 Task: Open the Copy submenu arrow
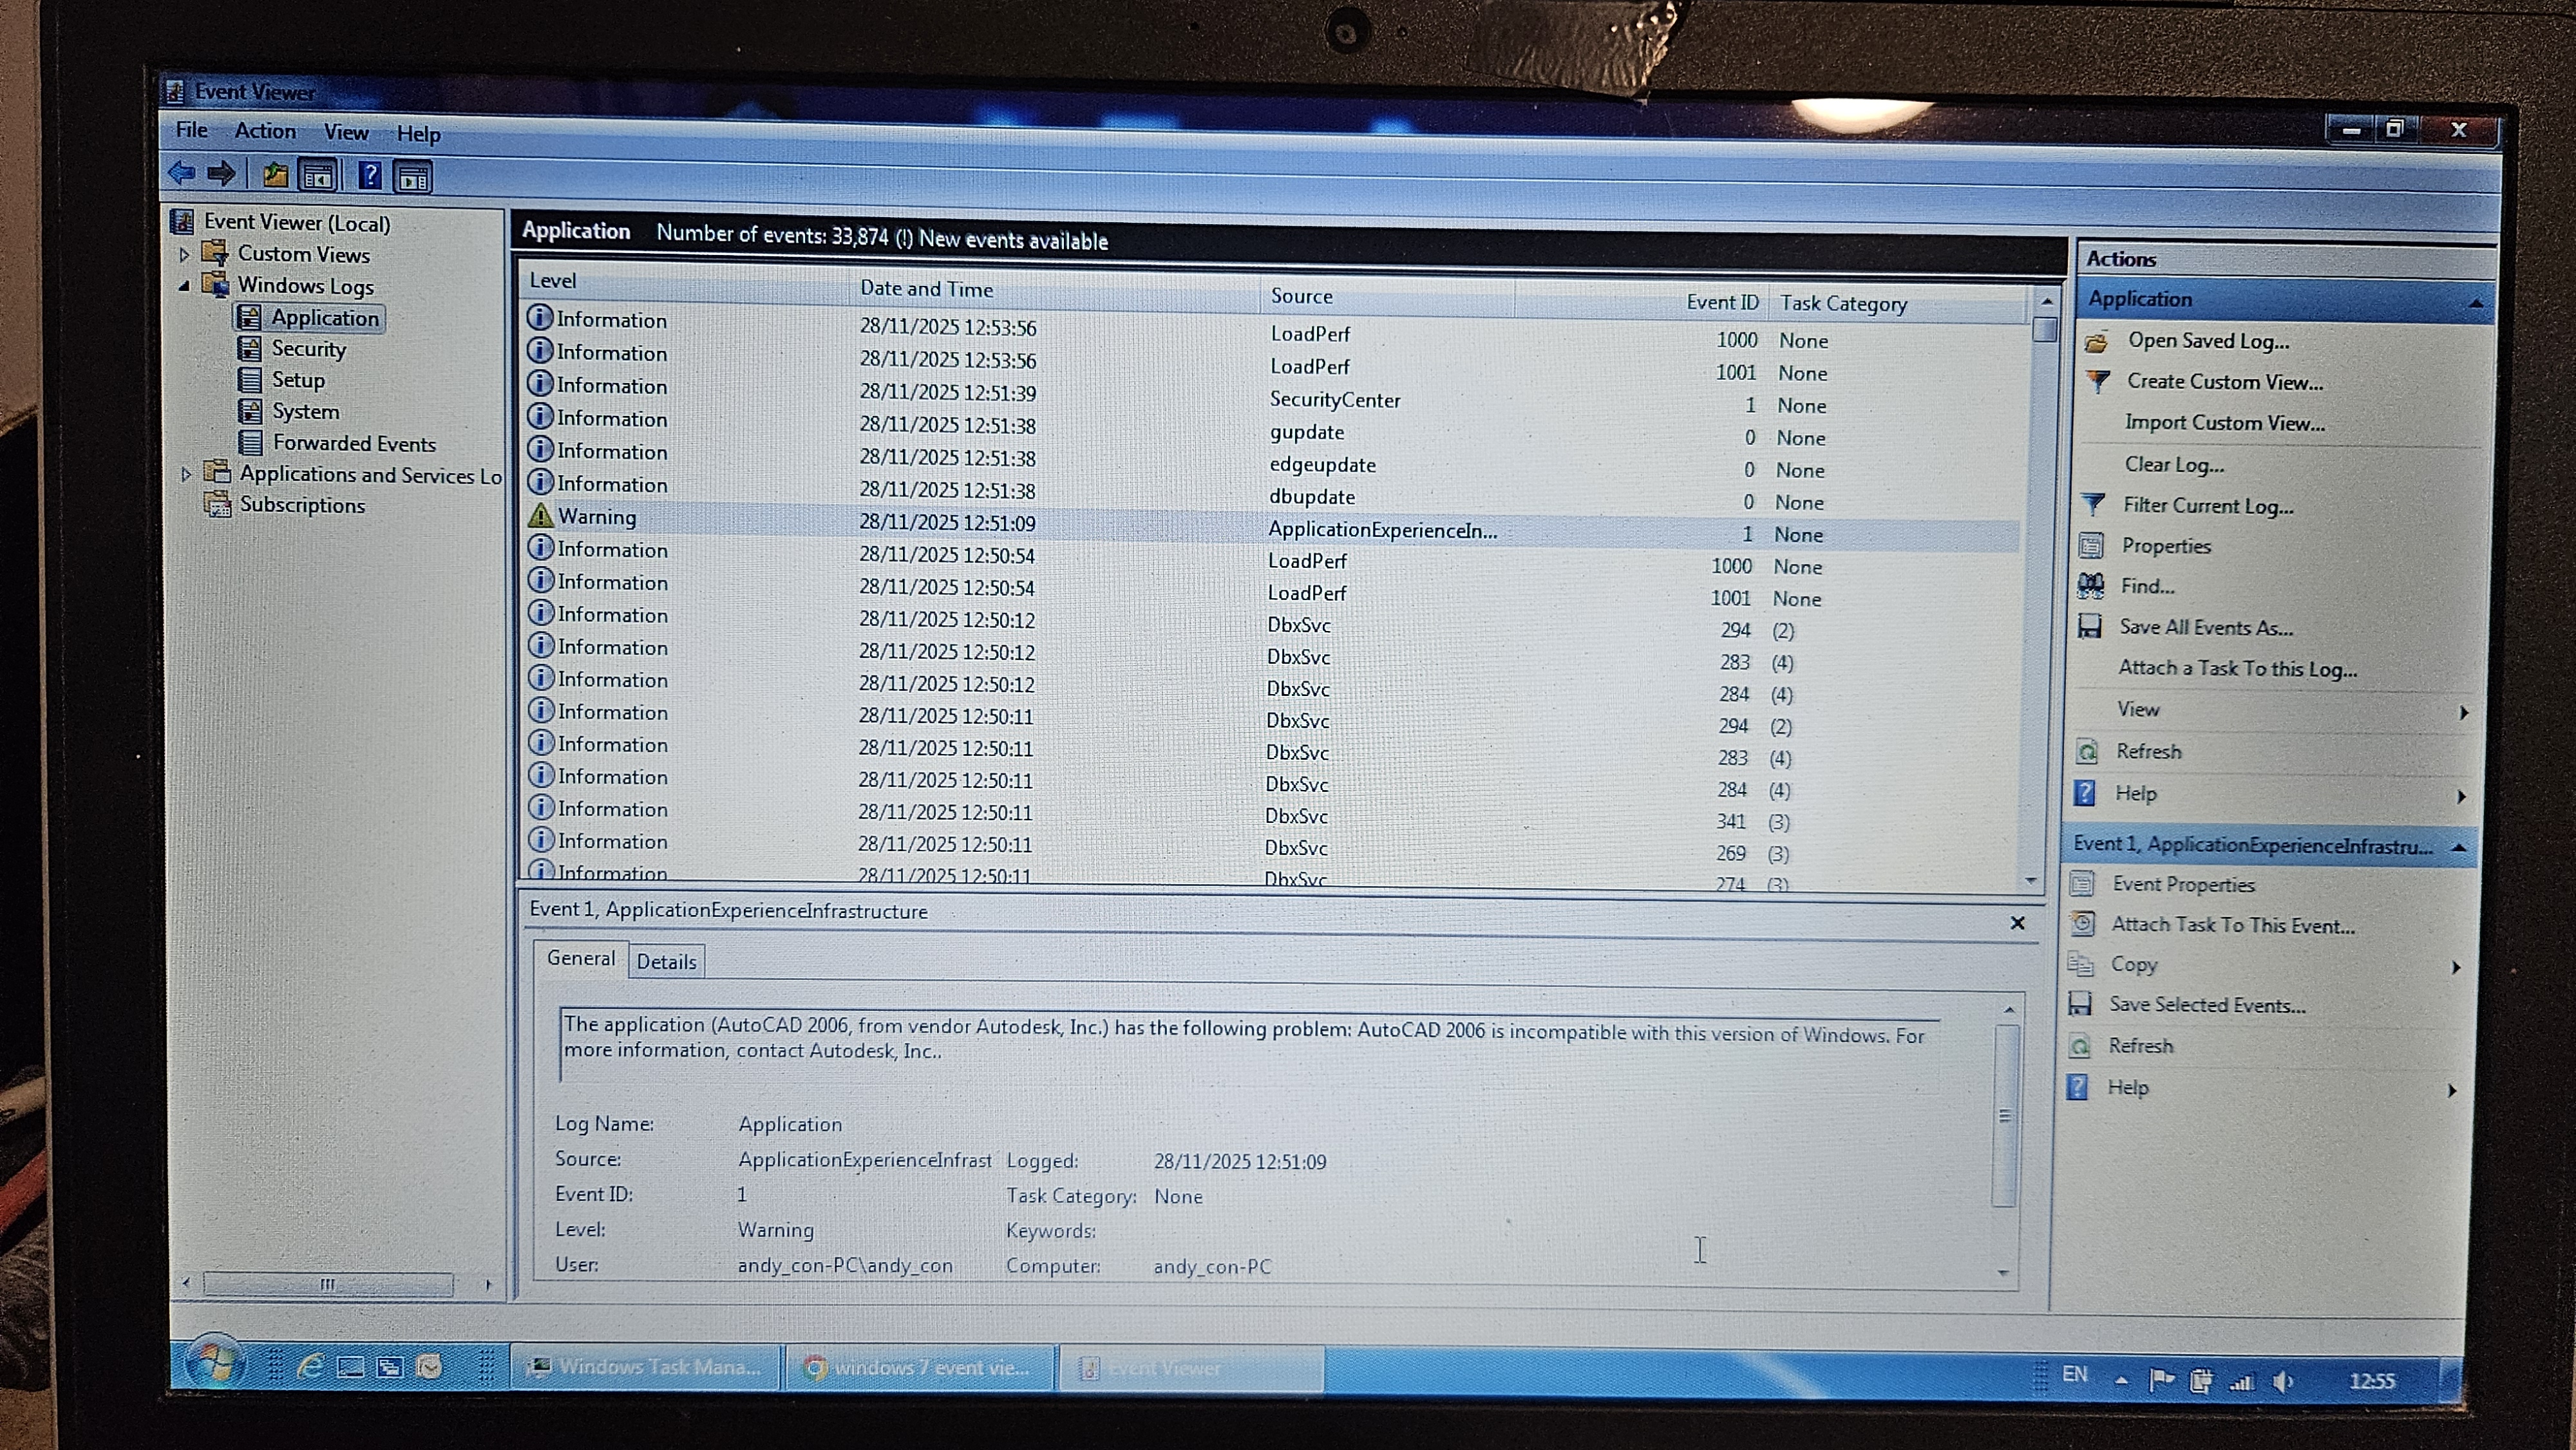click(x=2455, y=967)
